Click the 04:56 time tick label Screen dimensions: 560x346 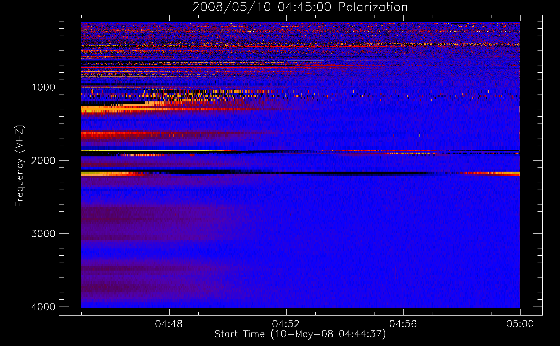pos(403,324)
